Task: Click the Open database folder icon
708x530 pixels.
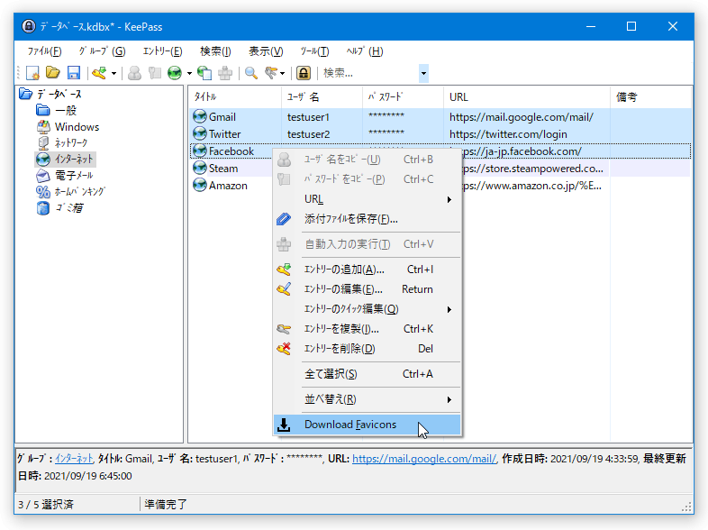Action: 53,73
